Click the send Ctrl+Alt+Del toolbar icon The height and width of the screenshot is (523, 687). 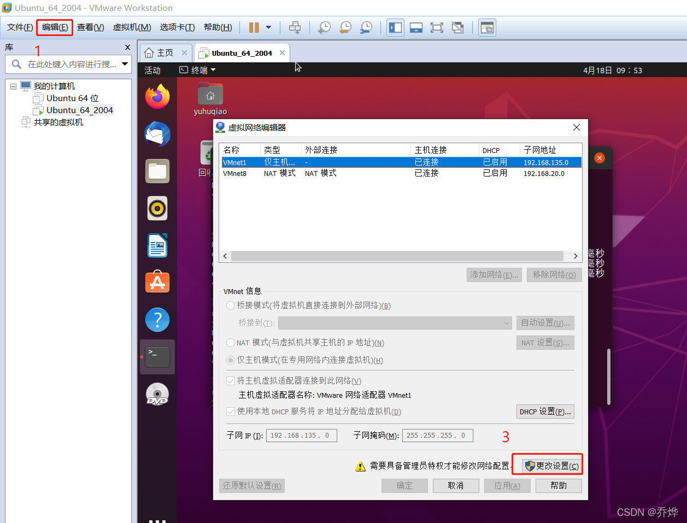[x=295, y=27]
